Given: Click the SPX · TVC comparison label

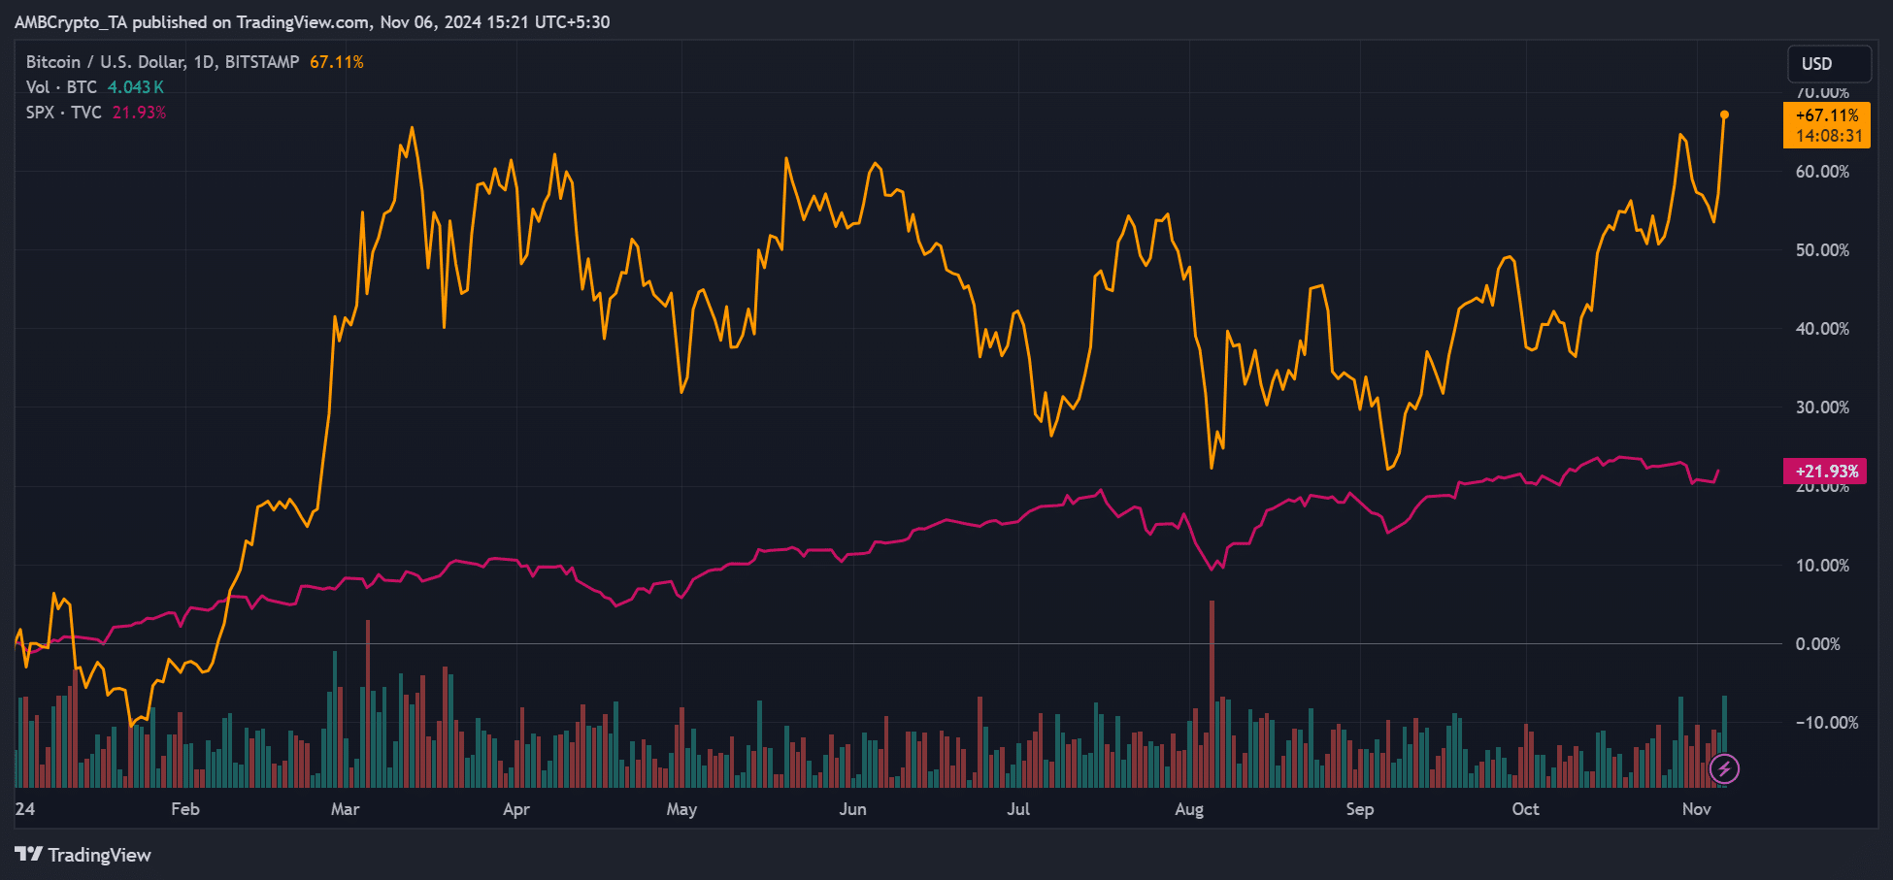Looking at the screenshot, I should (x=63, y=113).
